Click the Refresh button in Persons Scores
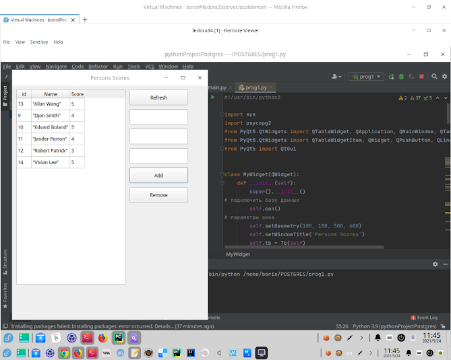 point(158,98)
